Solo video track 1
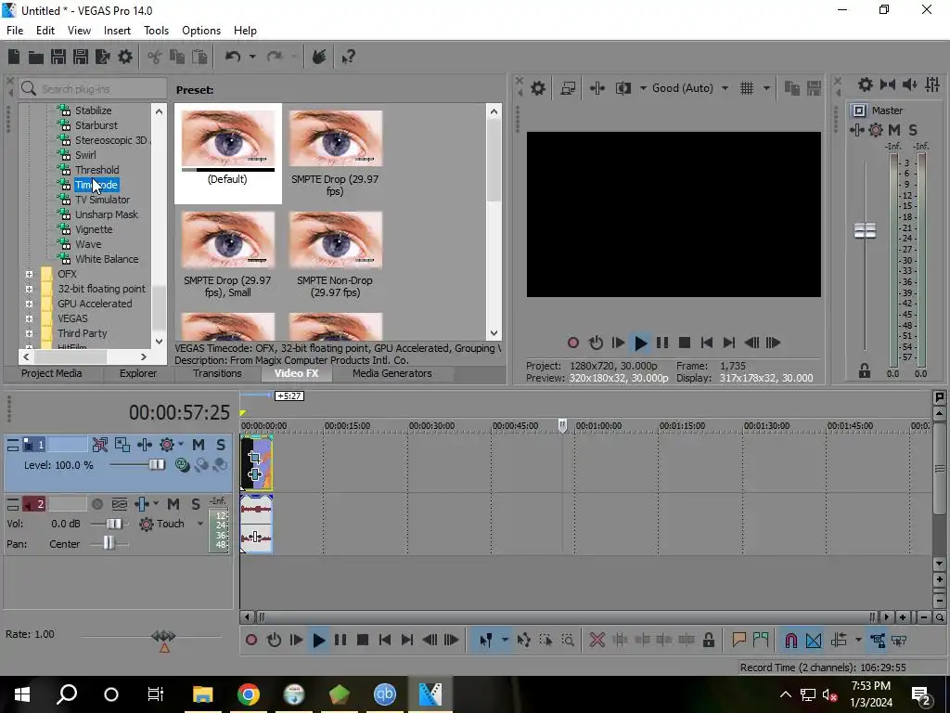The image size is (950, 713). [x=221, y=445]
